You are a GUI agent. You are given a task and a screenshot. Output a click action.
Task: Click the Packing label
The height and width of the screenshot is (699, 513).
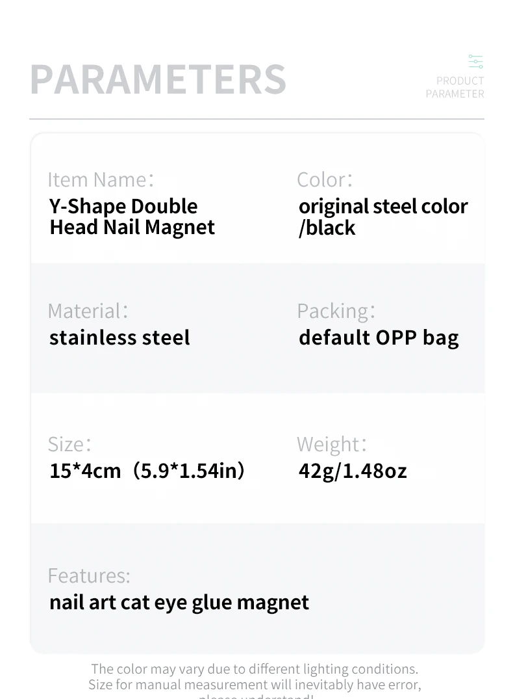pyautogui.click(x=336, y=311)
